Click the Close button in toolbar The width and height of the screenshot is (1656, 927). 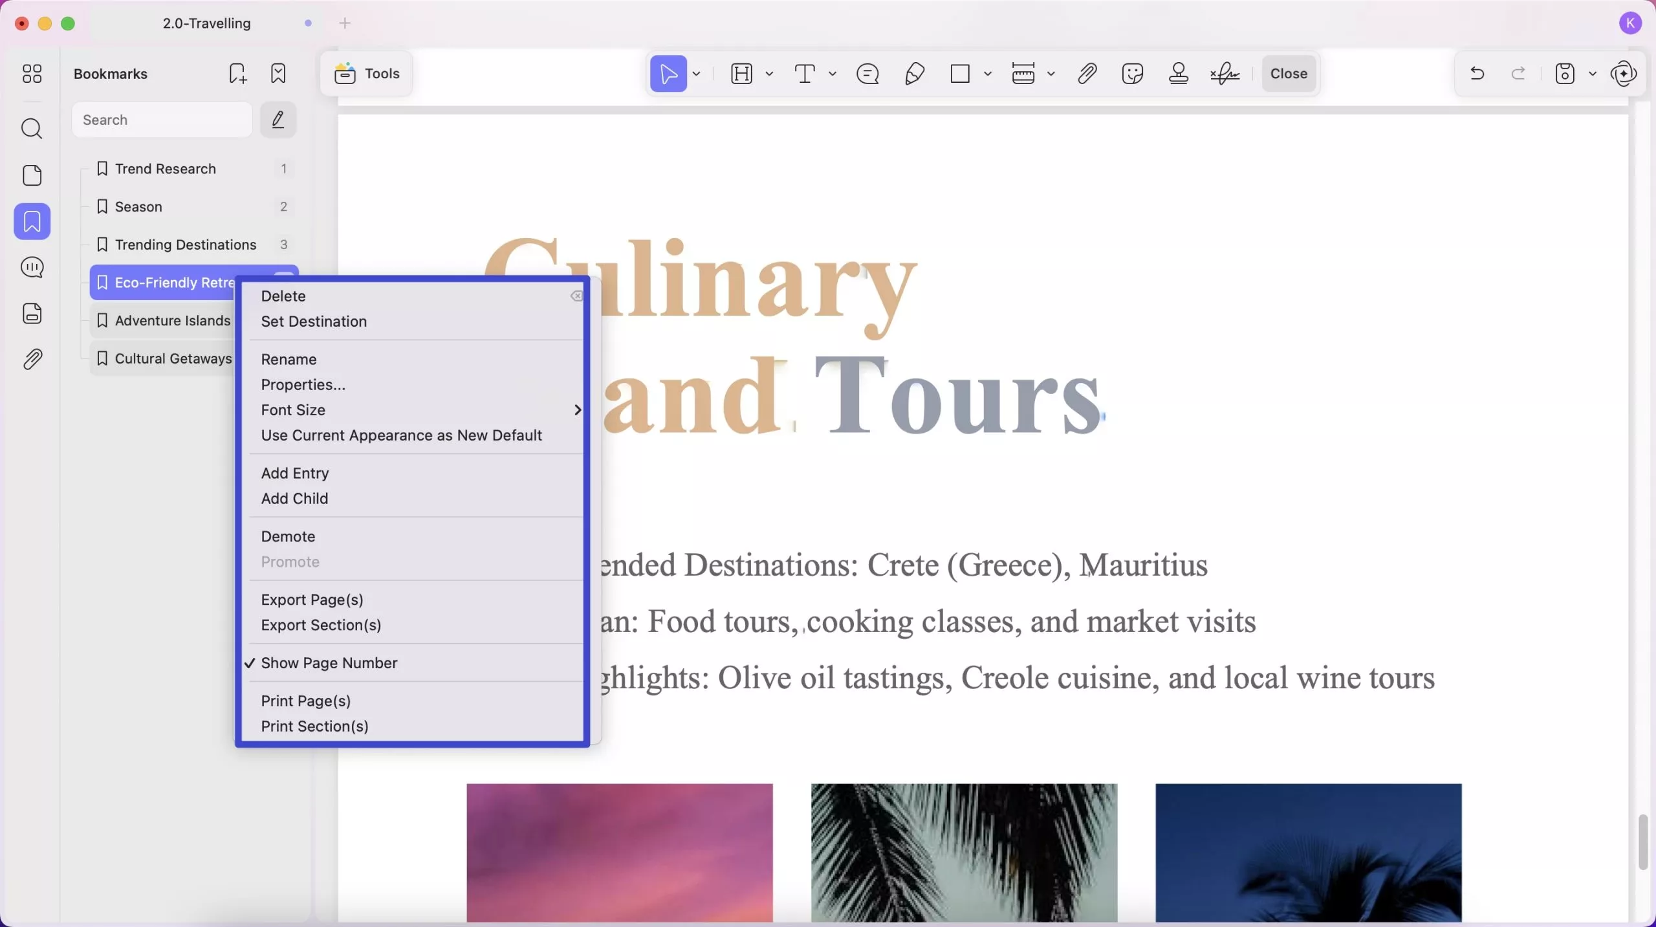[x=1289, y=74]
